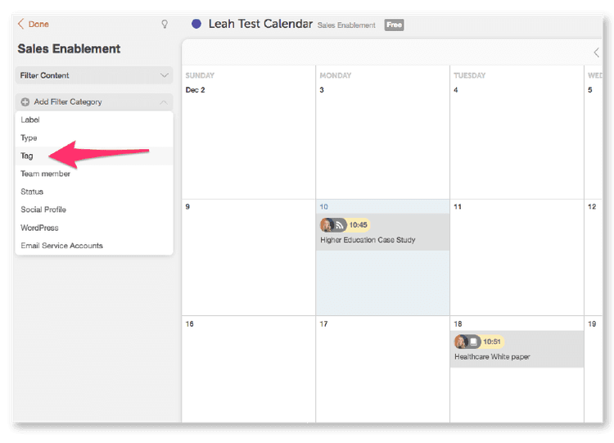This screenshot has width=614, height=443.
Task: Click the purple calendar color dot
Action: (196, 24)
